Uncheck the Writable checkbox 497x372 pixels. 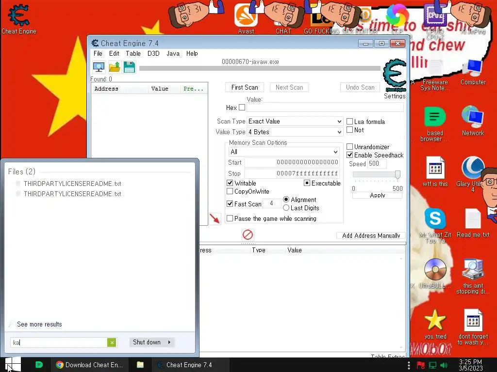230,183
